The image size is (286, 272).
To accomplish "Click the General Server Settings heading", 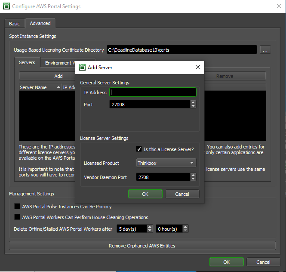I will coord(105,83).
